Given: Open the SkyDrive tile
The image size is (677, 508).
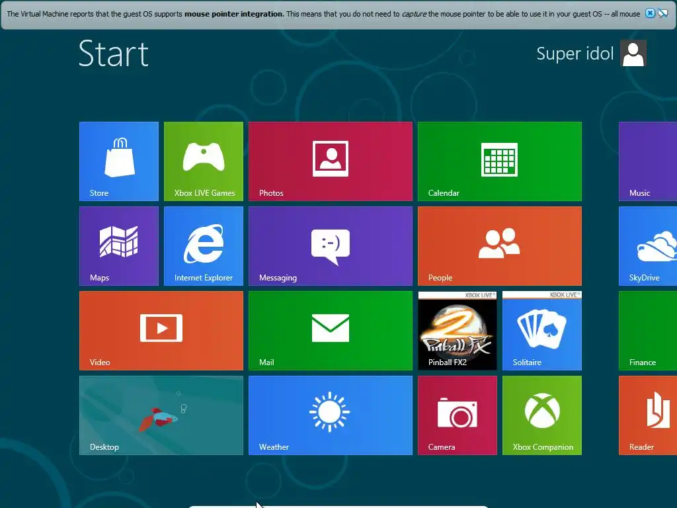Looking at the screenshot, I should tap(648, 246).
